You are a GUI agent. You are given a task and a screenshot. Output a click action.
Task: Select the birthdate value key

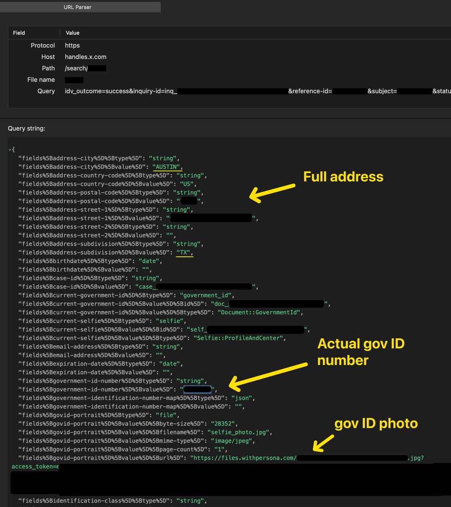click(78, 270)
